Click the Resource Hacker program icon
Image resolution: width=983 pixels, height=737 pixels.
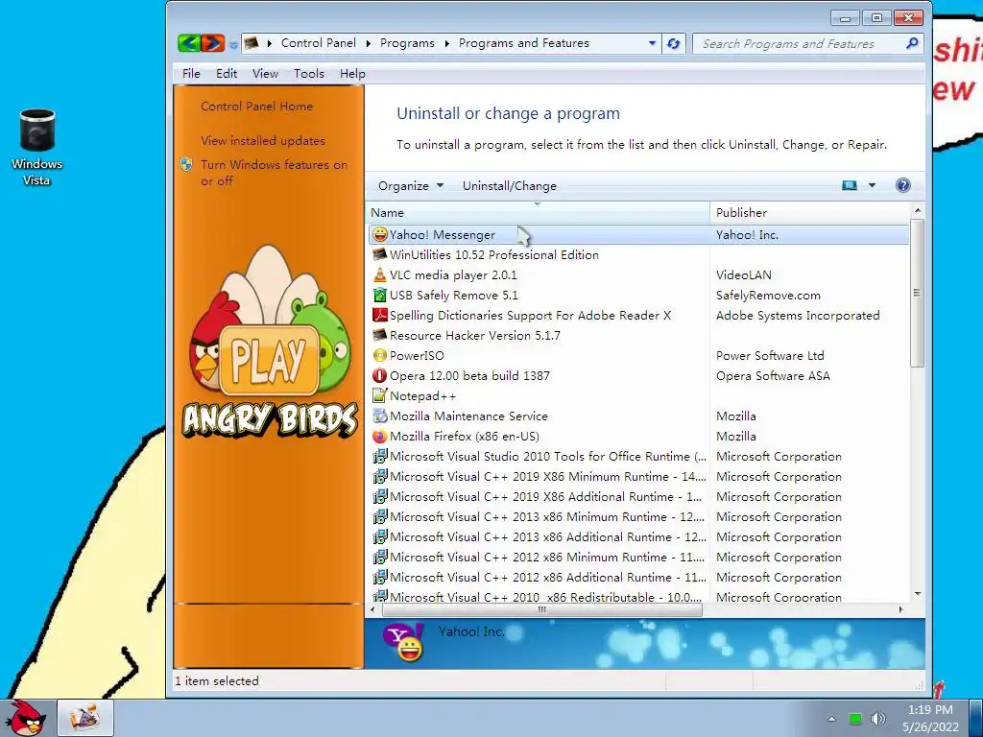[x=379, y=335]
